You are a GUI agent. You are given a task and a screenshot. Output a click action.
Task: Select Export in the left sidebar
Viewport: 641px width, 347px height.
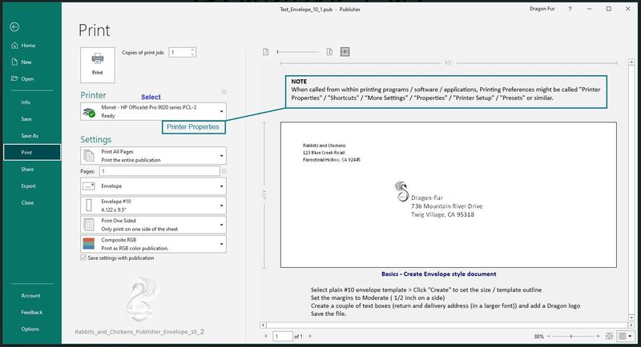pyautogui.click(x=28, y=185)
